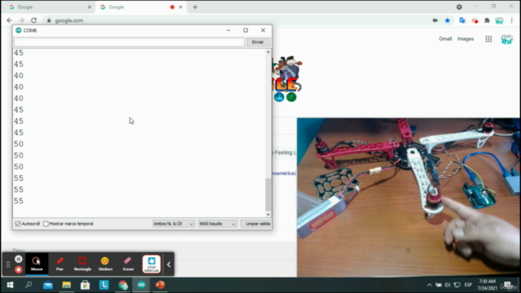Open the Ambos NL & CR line ending dropdown
This screenshot has height=293, width=521.
[173, 224]
